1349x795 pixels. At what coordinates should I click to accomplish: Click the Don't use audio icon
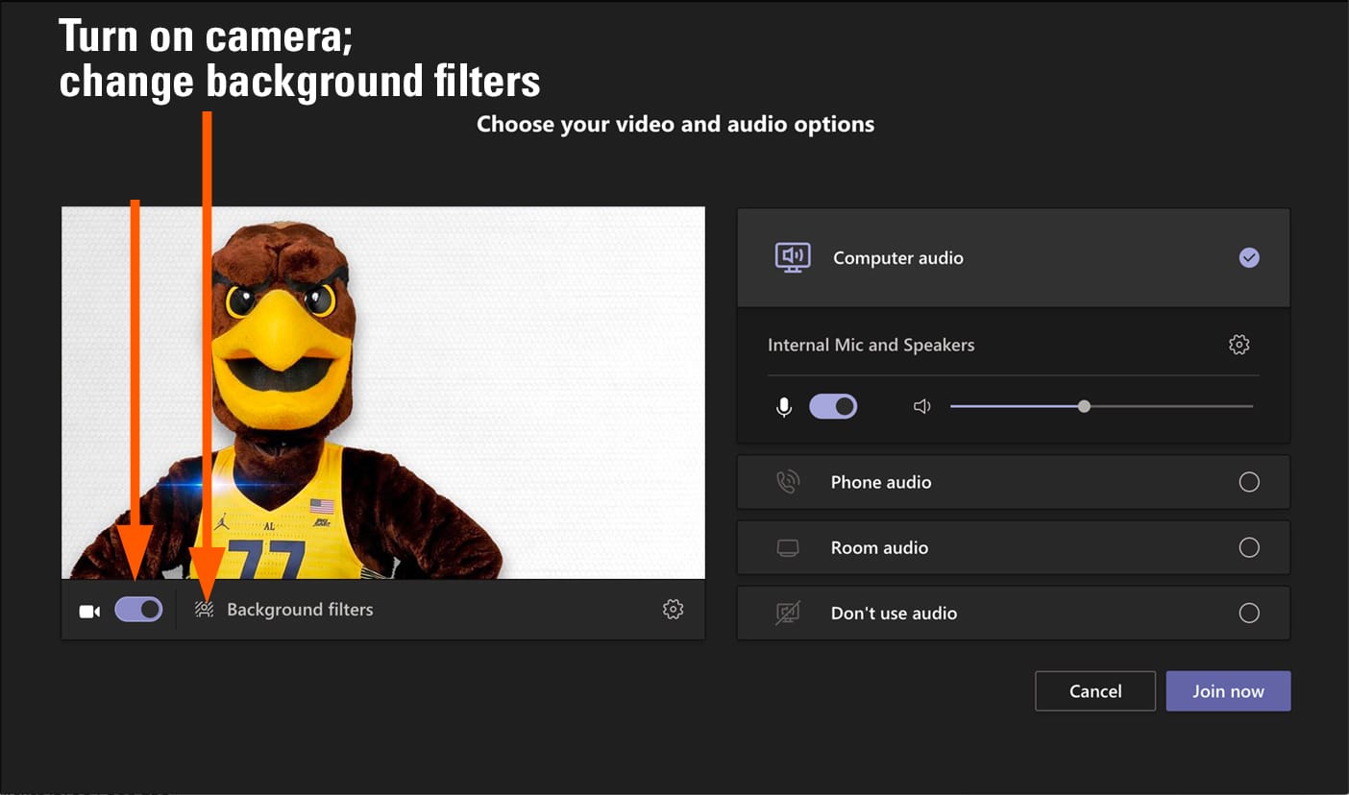tap(788, 613)
